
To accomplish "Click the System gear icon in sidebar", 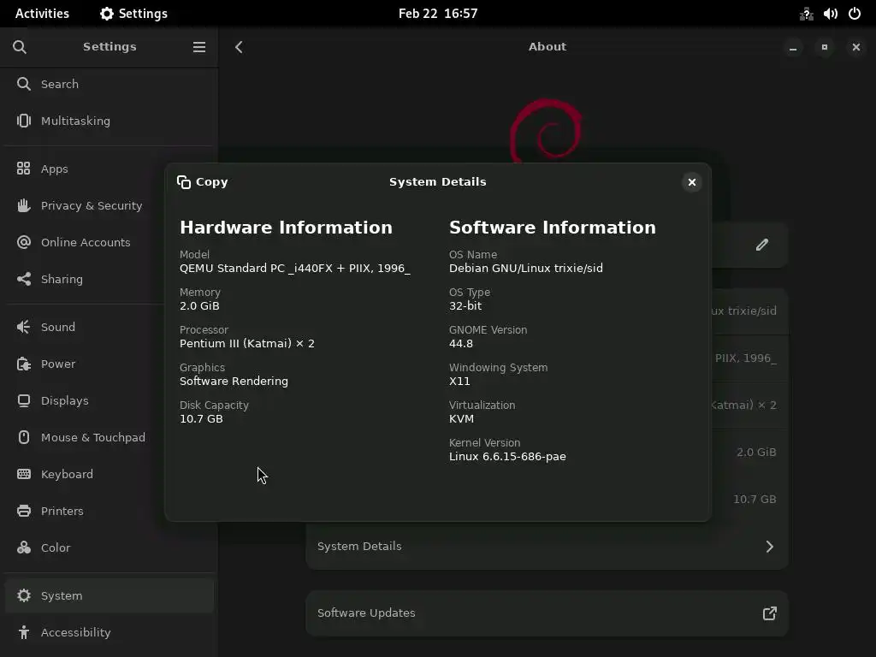I will [x=23, y=596].
